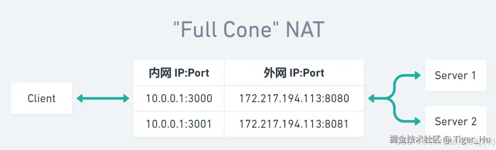Viewport: 496px width, 150px height.
Task: Select the Server 2 box
Action: pos(455,121)
